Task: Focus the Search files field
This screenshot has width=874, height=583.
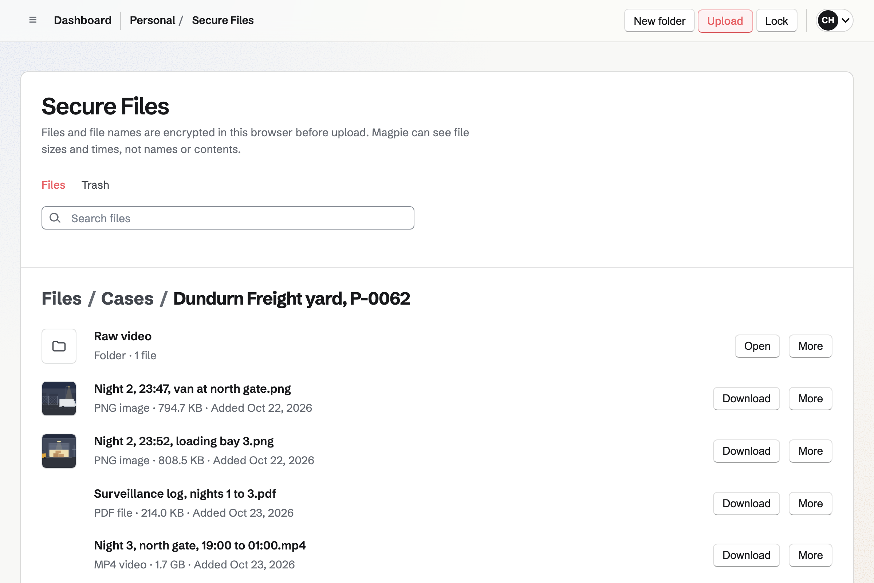Action: click(228, 218)
